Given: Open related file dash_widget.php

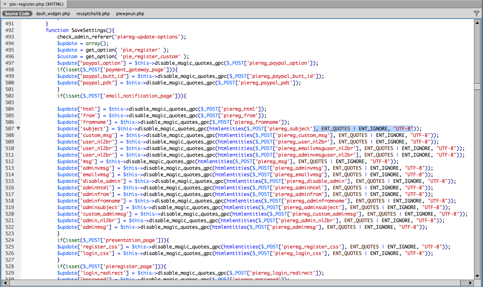Looking at the screenshot, I should pyautogui.click(x=53, y=14).
